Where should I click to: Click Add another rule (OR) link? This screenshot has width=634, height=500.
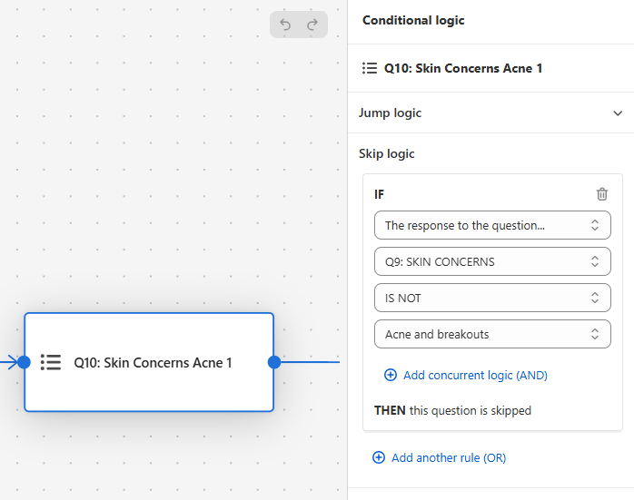click(x=439, y=457)
